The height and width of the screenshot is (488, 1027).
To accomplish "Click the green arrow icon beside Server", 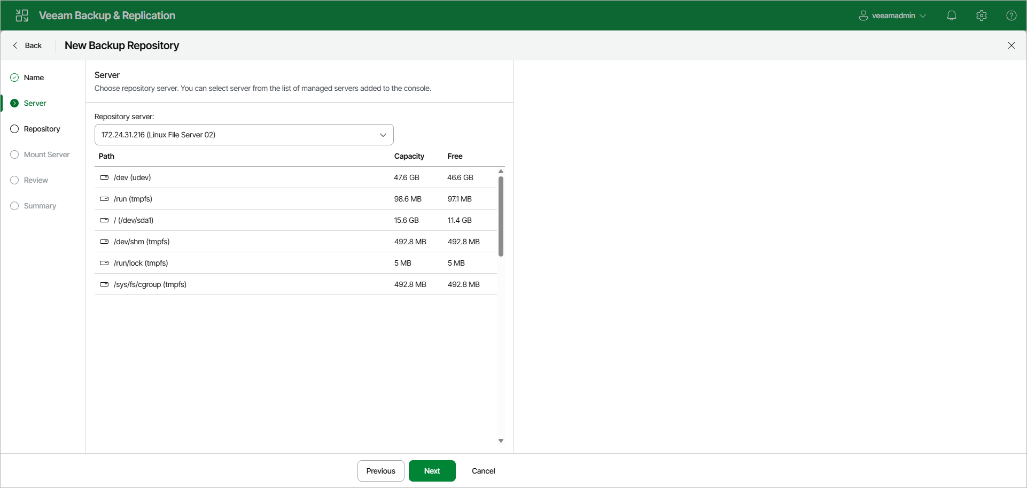I will [x=14, y=103].
